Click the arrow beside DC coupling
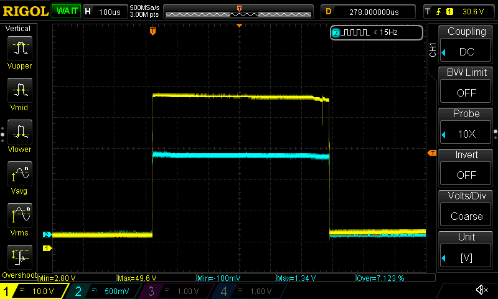The image size is (498, 299). click(x=444, y=52)
